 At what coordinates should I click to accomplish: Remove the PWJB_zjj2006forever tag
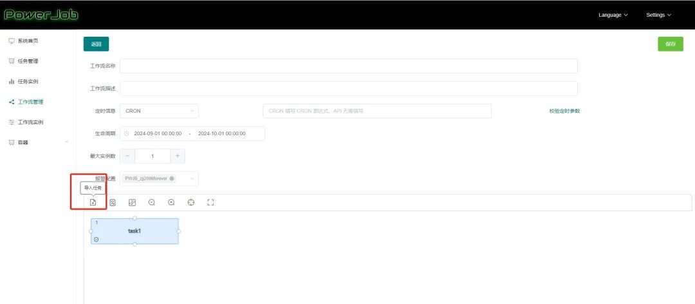click(172, 178)
